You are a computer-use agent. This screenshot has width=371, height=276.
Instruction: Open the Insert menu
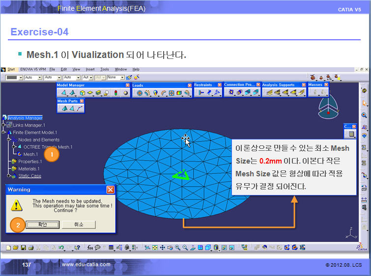pos(90,70)
